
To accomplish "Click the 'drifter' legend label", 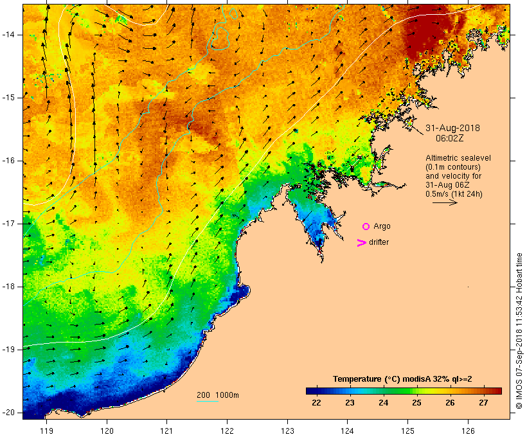I will click(379, 242).
